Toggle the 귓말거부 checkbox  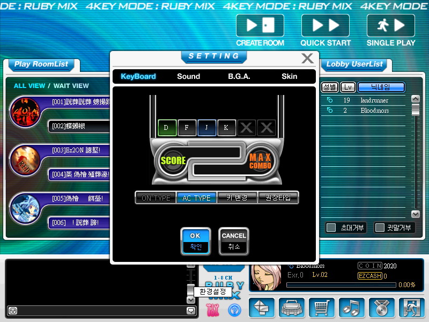pos(380,228)
